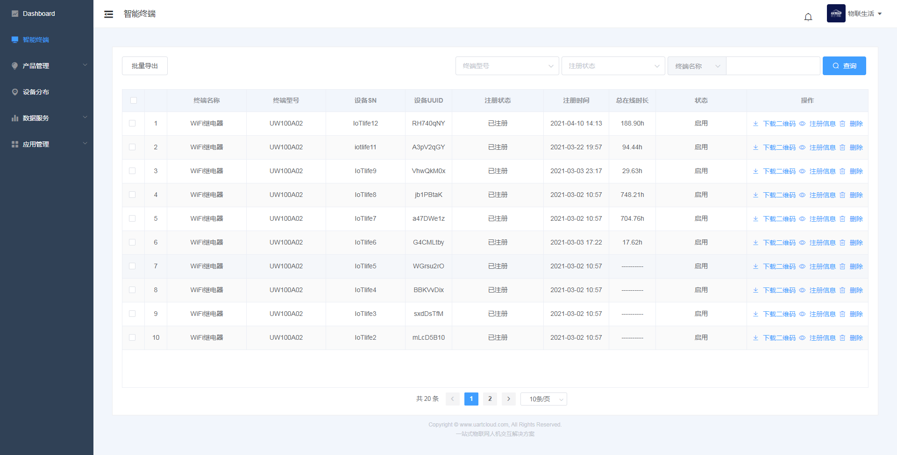Expand the 数据服务 submenu arrow
Screen dimensions: 897x455
pos(85,118)
